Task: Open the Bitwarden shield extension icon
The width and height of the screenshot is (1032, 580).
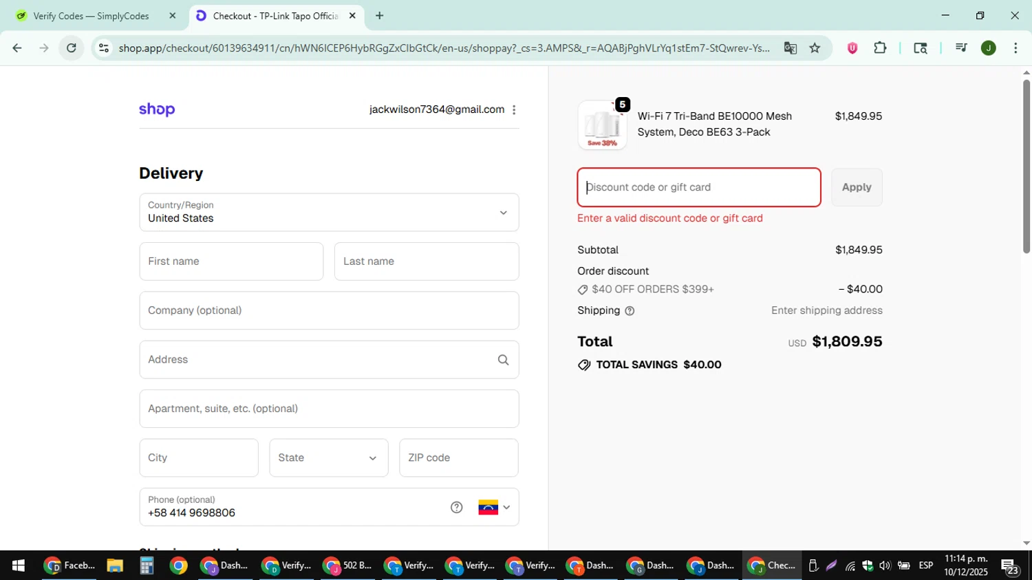Action: [852, 48]
